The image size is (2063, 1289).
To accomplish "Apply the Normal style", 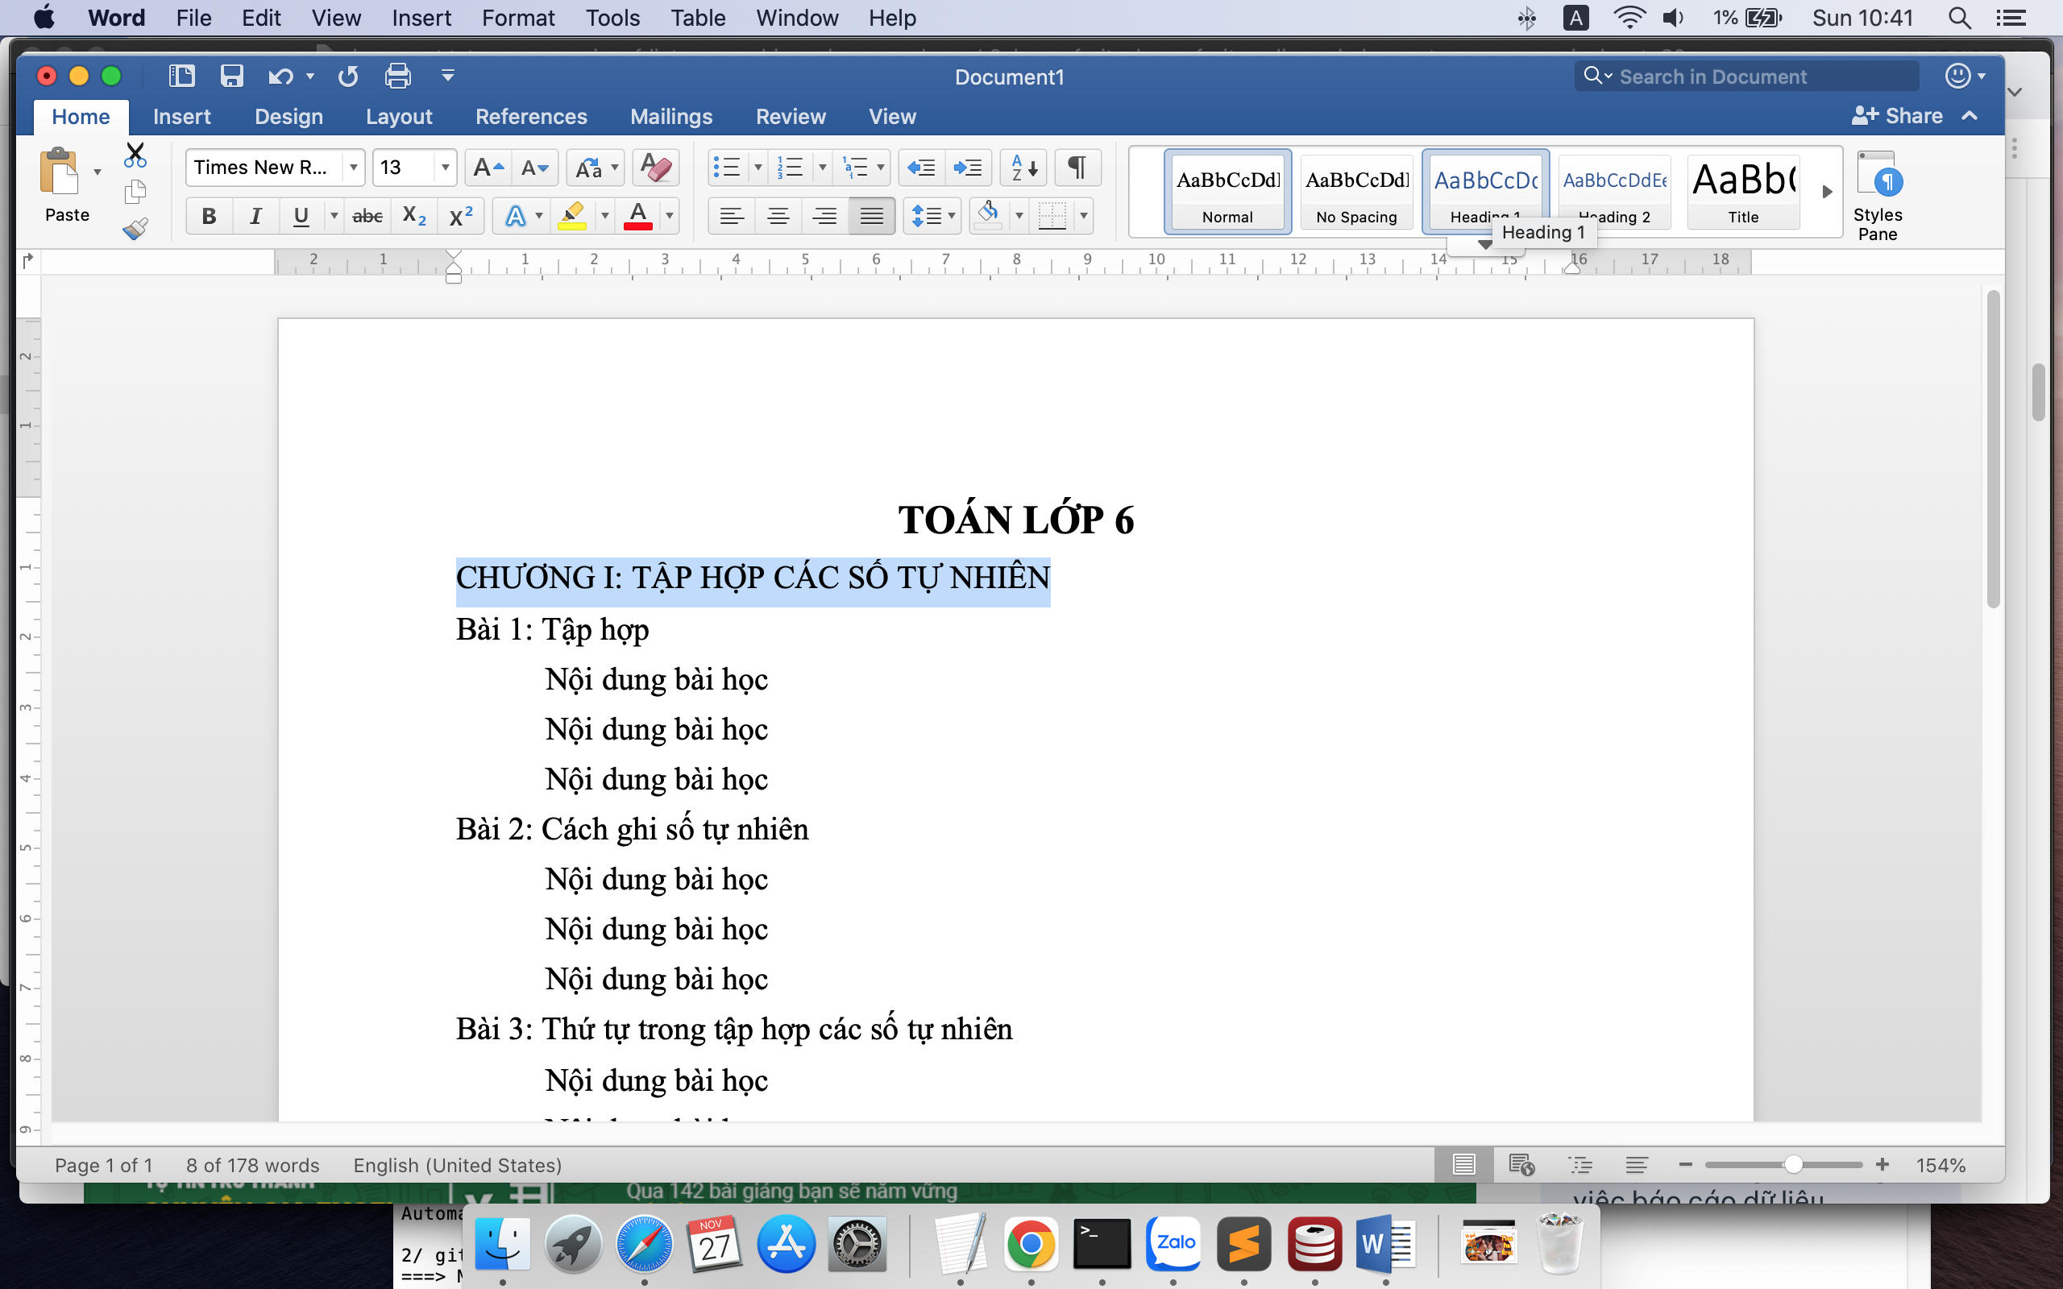I will point(1227,191).
